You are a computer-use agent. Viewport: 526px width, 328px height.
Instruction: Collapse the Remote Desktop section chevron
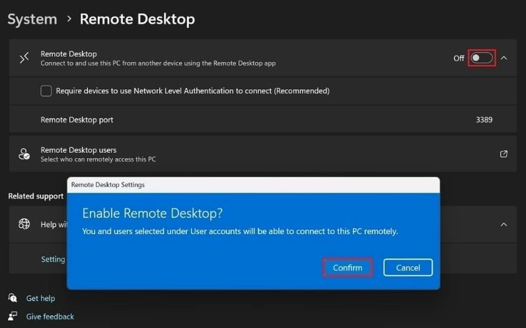click(504, 58)
